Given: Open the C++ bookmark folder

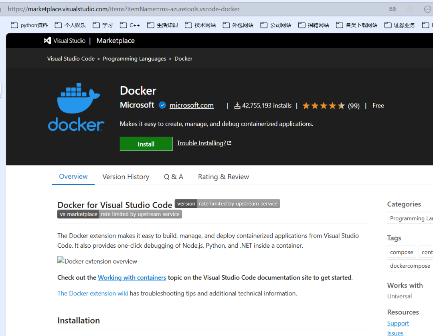Looking at the screenshot, I should click(x=130, y=25).
